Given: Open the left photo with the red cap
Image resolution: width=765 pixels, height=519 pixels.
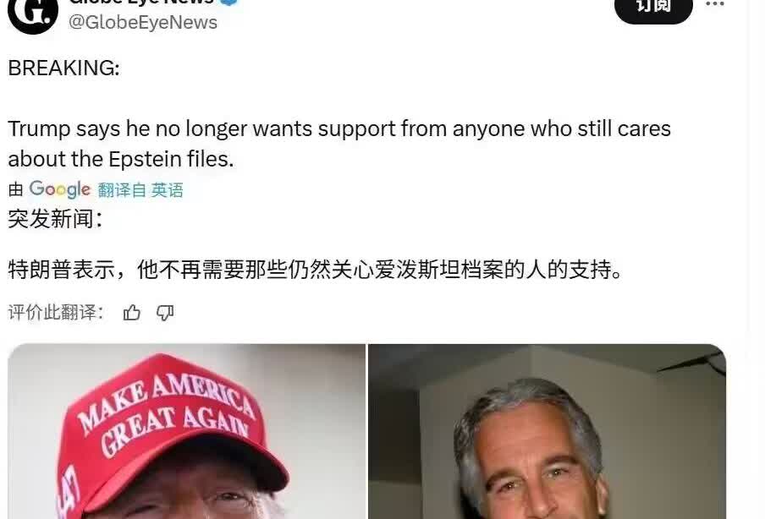Looking at the screenshot, I should pyautogui.click(x=186, y=432).
